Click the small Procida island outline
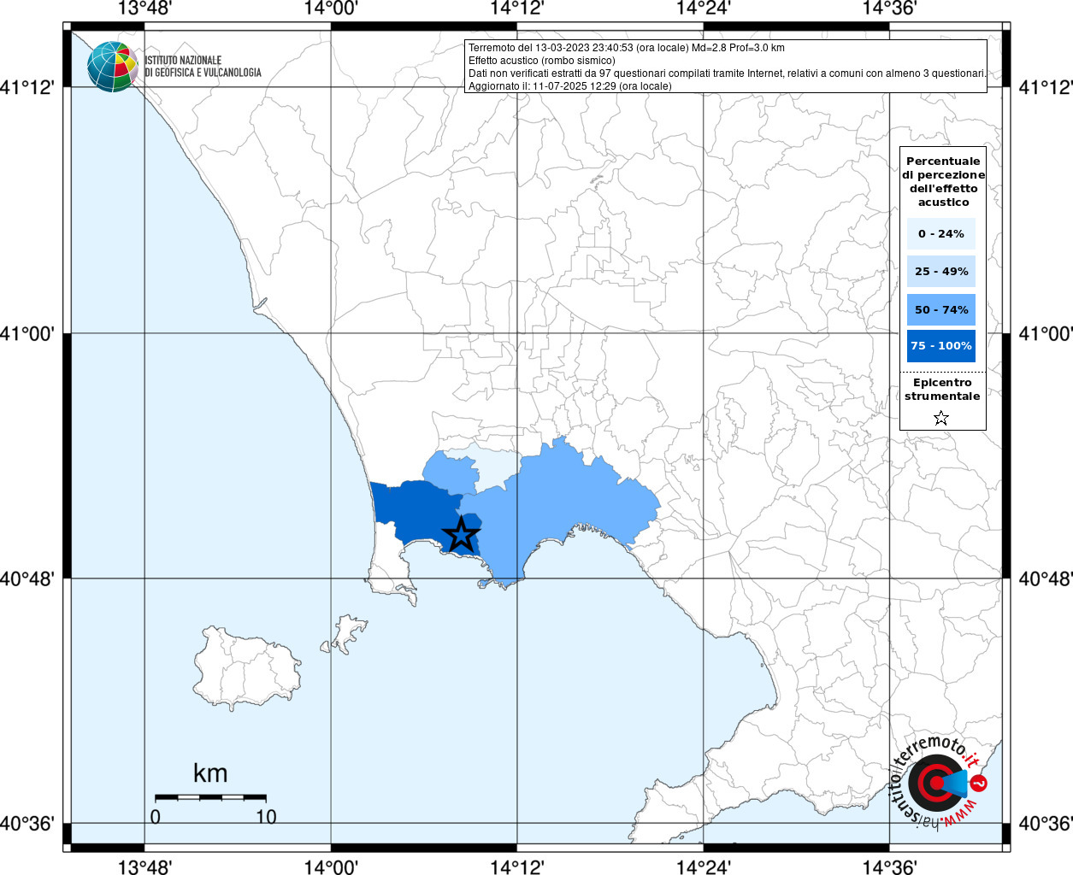 coord(349,631)
